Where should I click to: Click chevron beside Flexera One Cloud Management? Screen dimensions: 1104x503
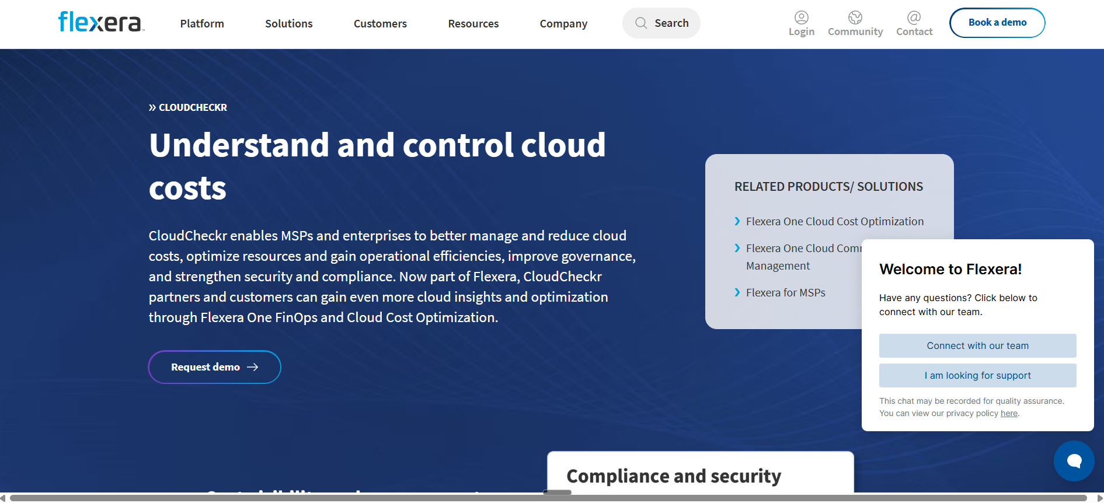click(x=737, y=248)
